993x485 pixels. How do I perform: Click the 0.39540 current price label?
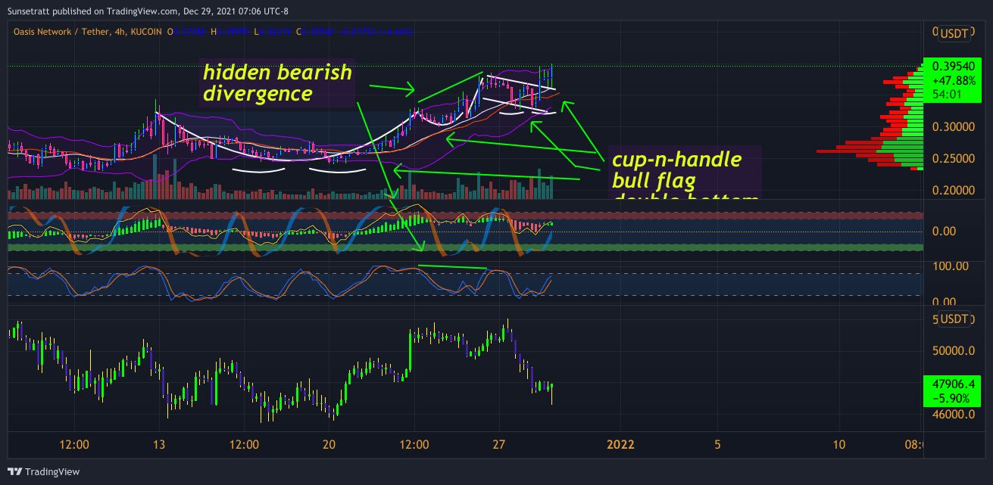click(954, 67)
